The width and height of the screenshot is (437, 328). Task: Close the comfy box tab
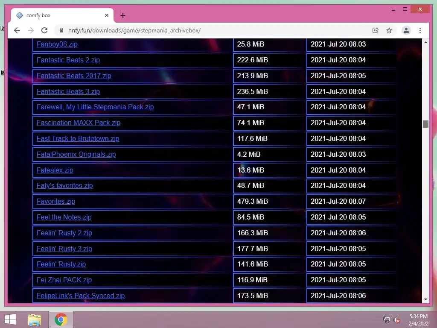coord(106,15)
